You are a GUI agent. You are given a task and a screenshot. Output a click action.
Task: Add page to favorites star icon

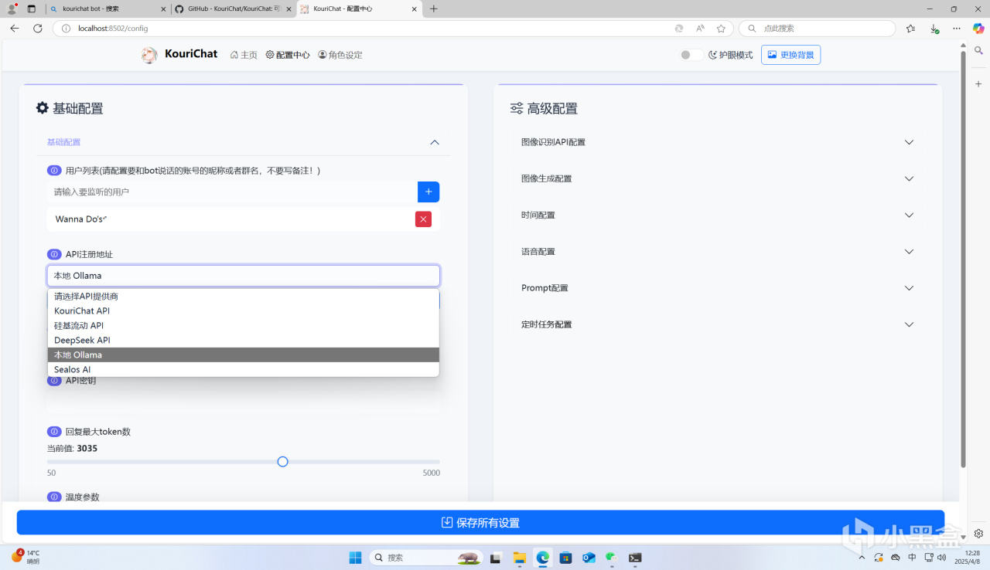click(x=721, y=28)
